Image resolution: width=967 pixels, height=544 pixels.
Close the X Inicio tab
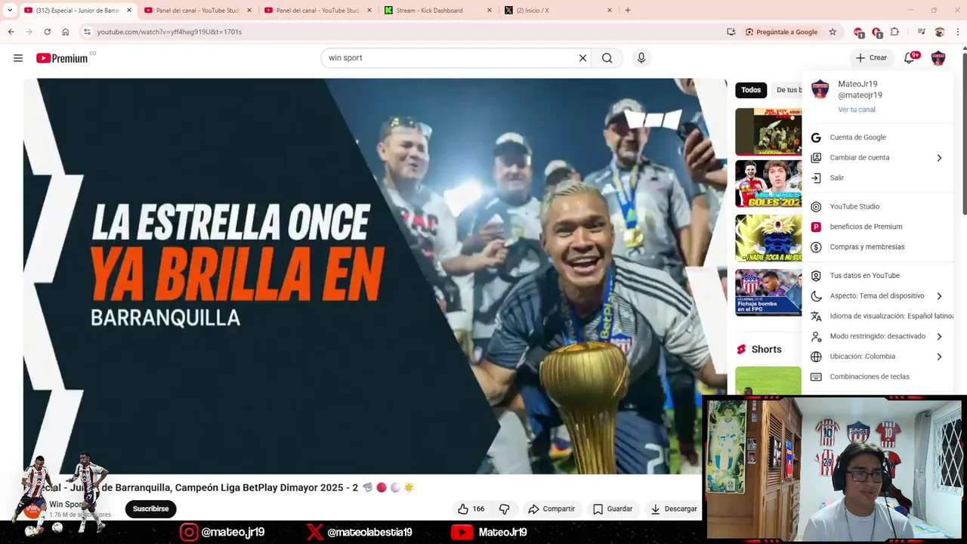(610, 11)
